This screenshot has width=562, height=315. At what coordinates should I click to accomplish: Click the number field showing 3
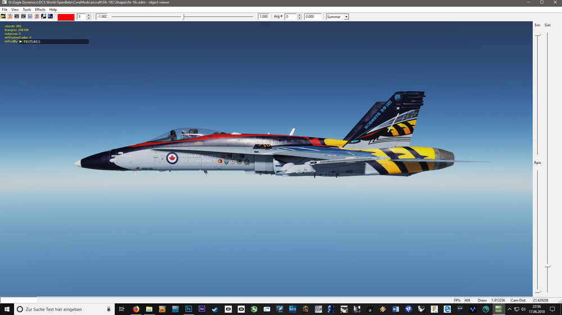[81, 17]
